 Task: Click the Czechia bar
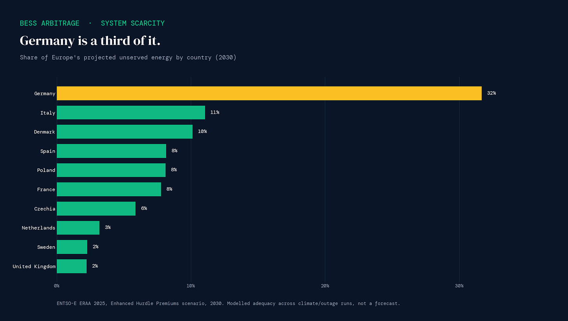(96, 209)
